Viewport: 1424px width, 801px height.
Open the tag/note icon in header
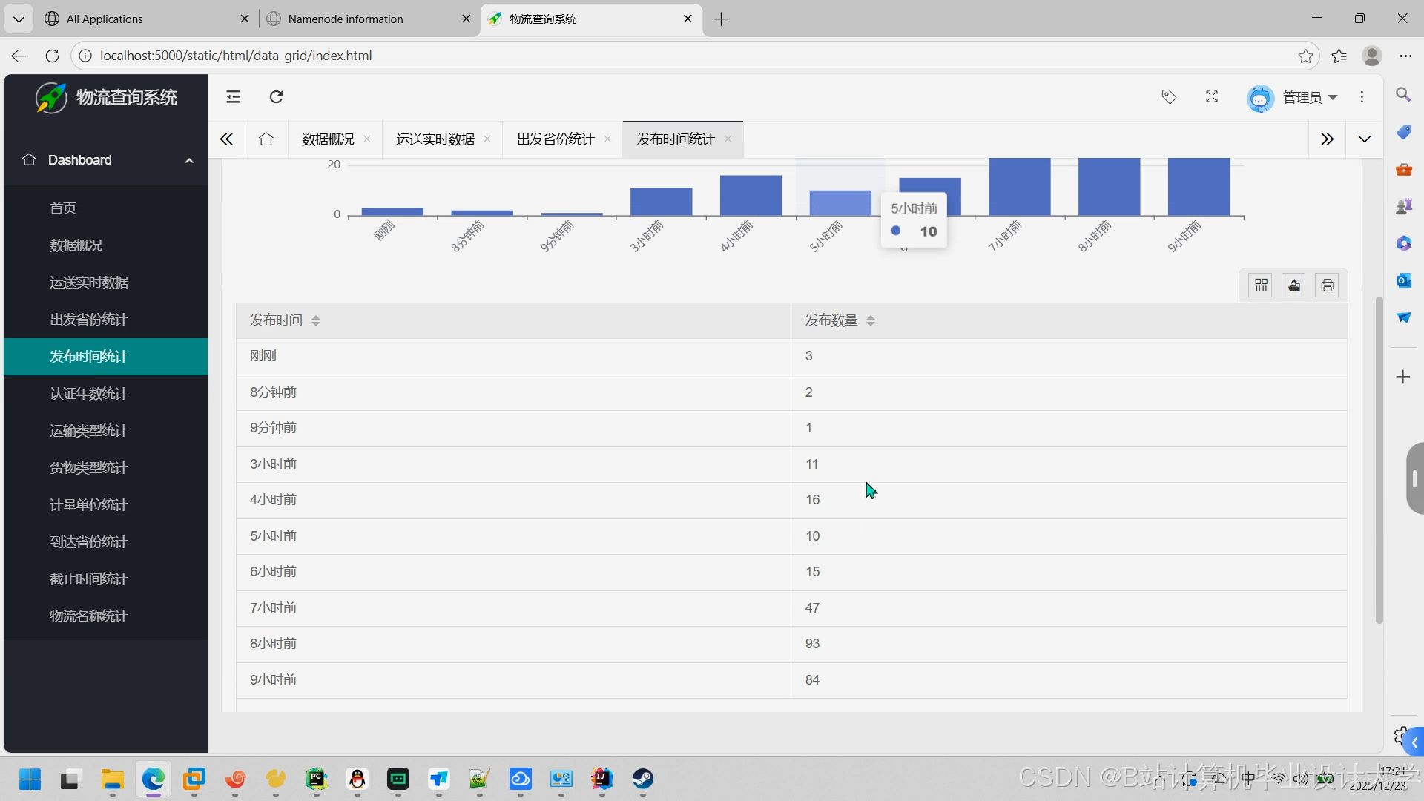1169,97
